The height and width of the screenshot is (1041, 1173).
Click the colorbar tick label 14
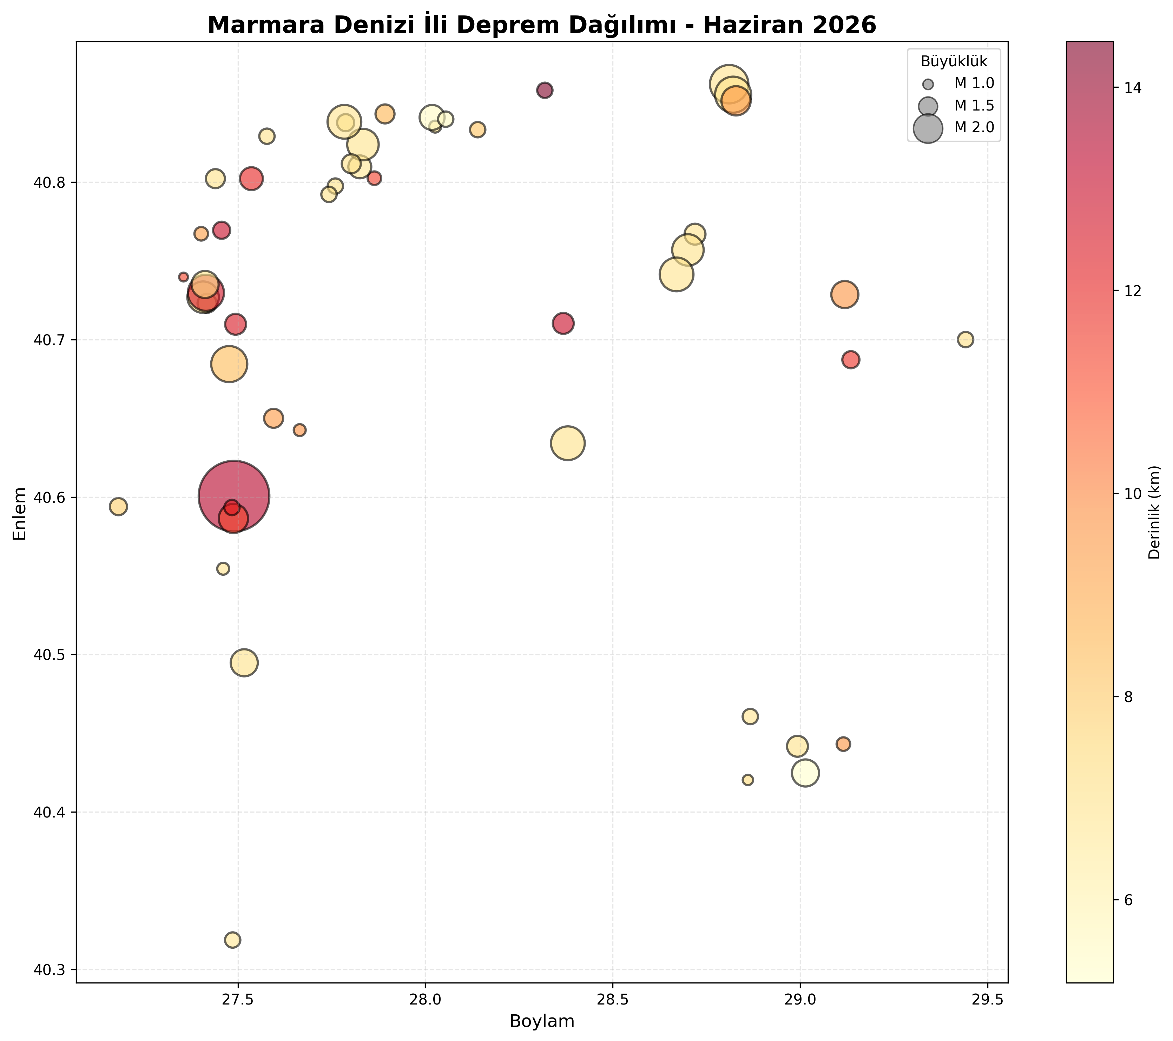[x=1133, y=88]
